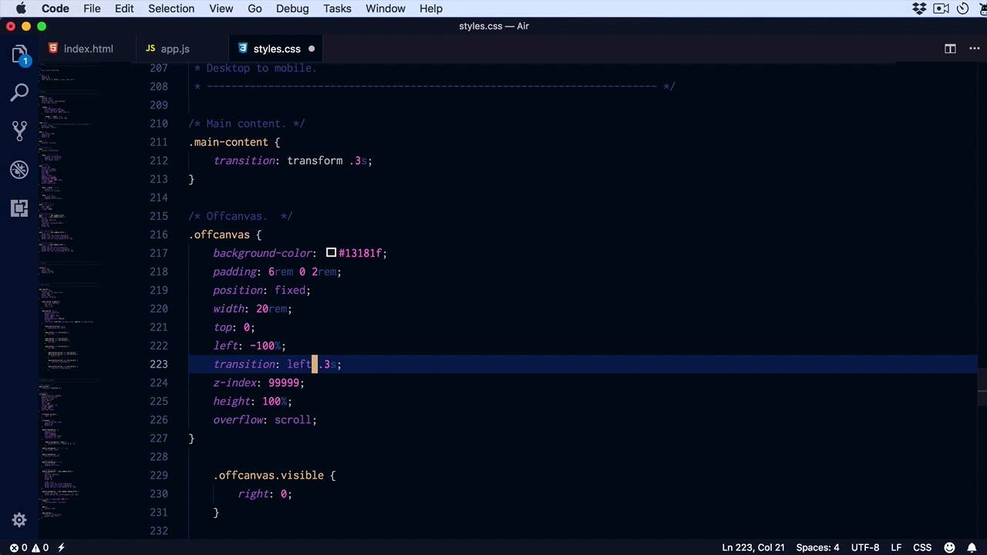Open the Extensions view icon
Viewport: 987px width, 555px height.
pos(20,208)
